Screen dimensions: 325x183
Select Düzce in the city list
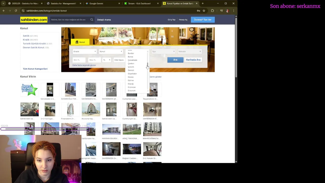click(x=131, y=77)
